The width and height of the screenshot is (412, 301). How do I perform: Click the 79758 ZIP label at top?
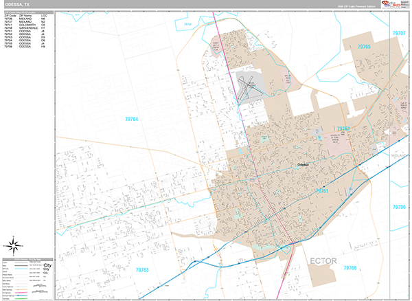[x=187, y=24]
